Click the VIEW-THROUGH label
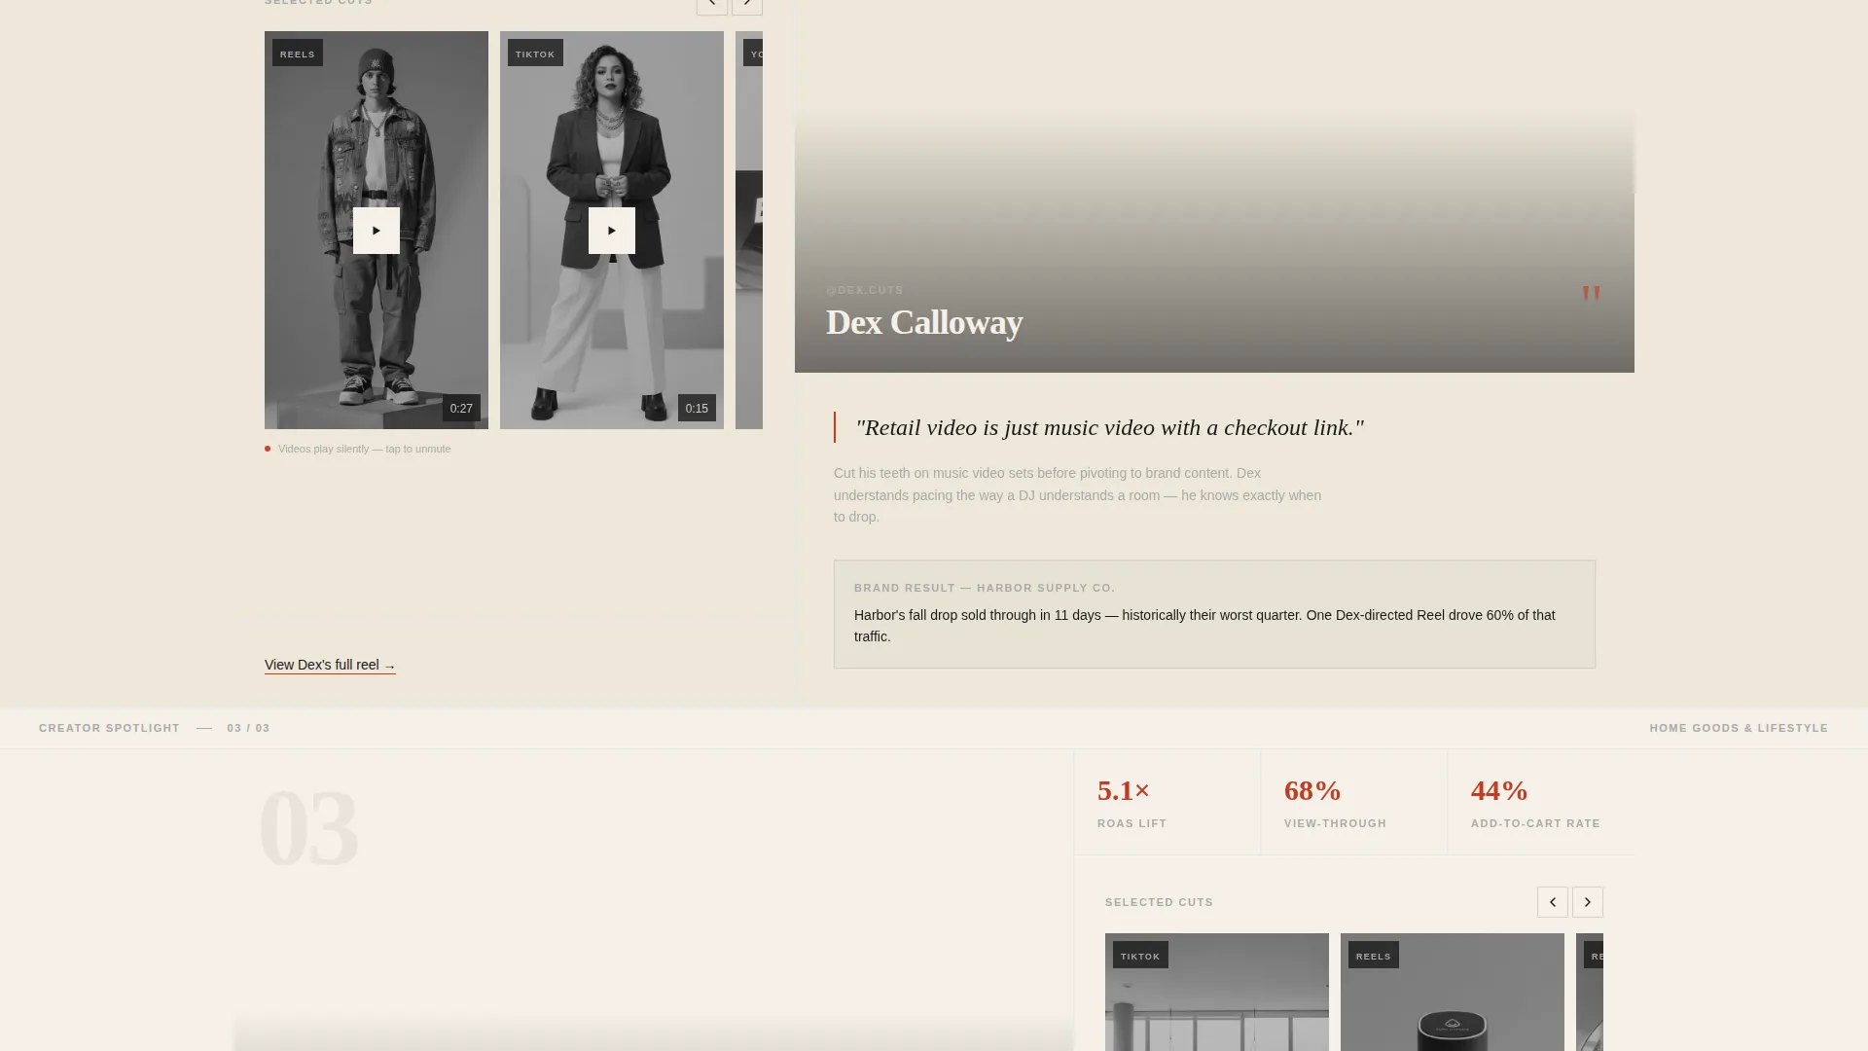Screen dimensions: 1868x1051 tap(1335, 823)
